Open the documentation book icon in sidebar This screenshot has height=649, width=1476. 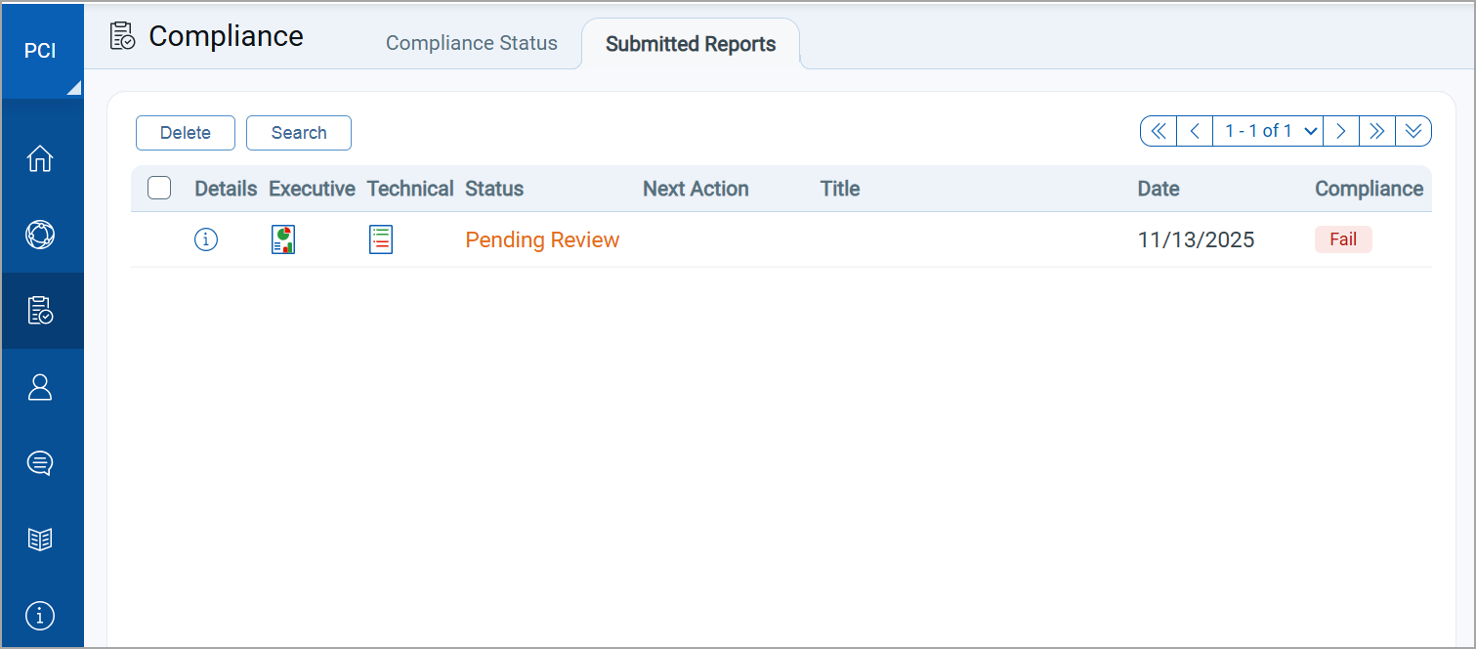pyautogui.click(x=40, y=539)
